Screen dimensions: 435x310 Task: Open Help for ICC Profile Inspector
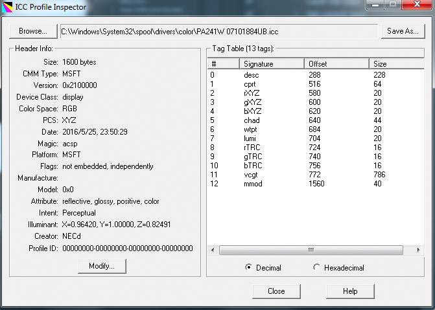tap(350, 291)
